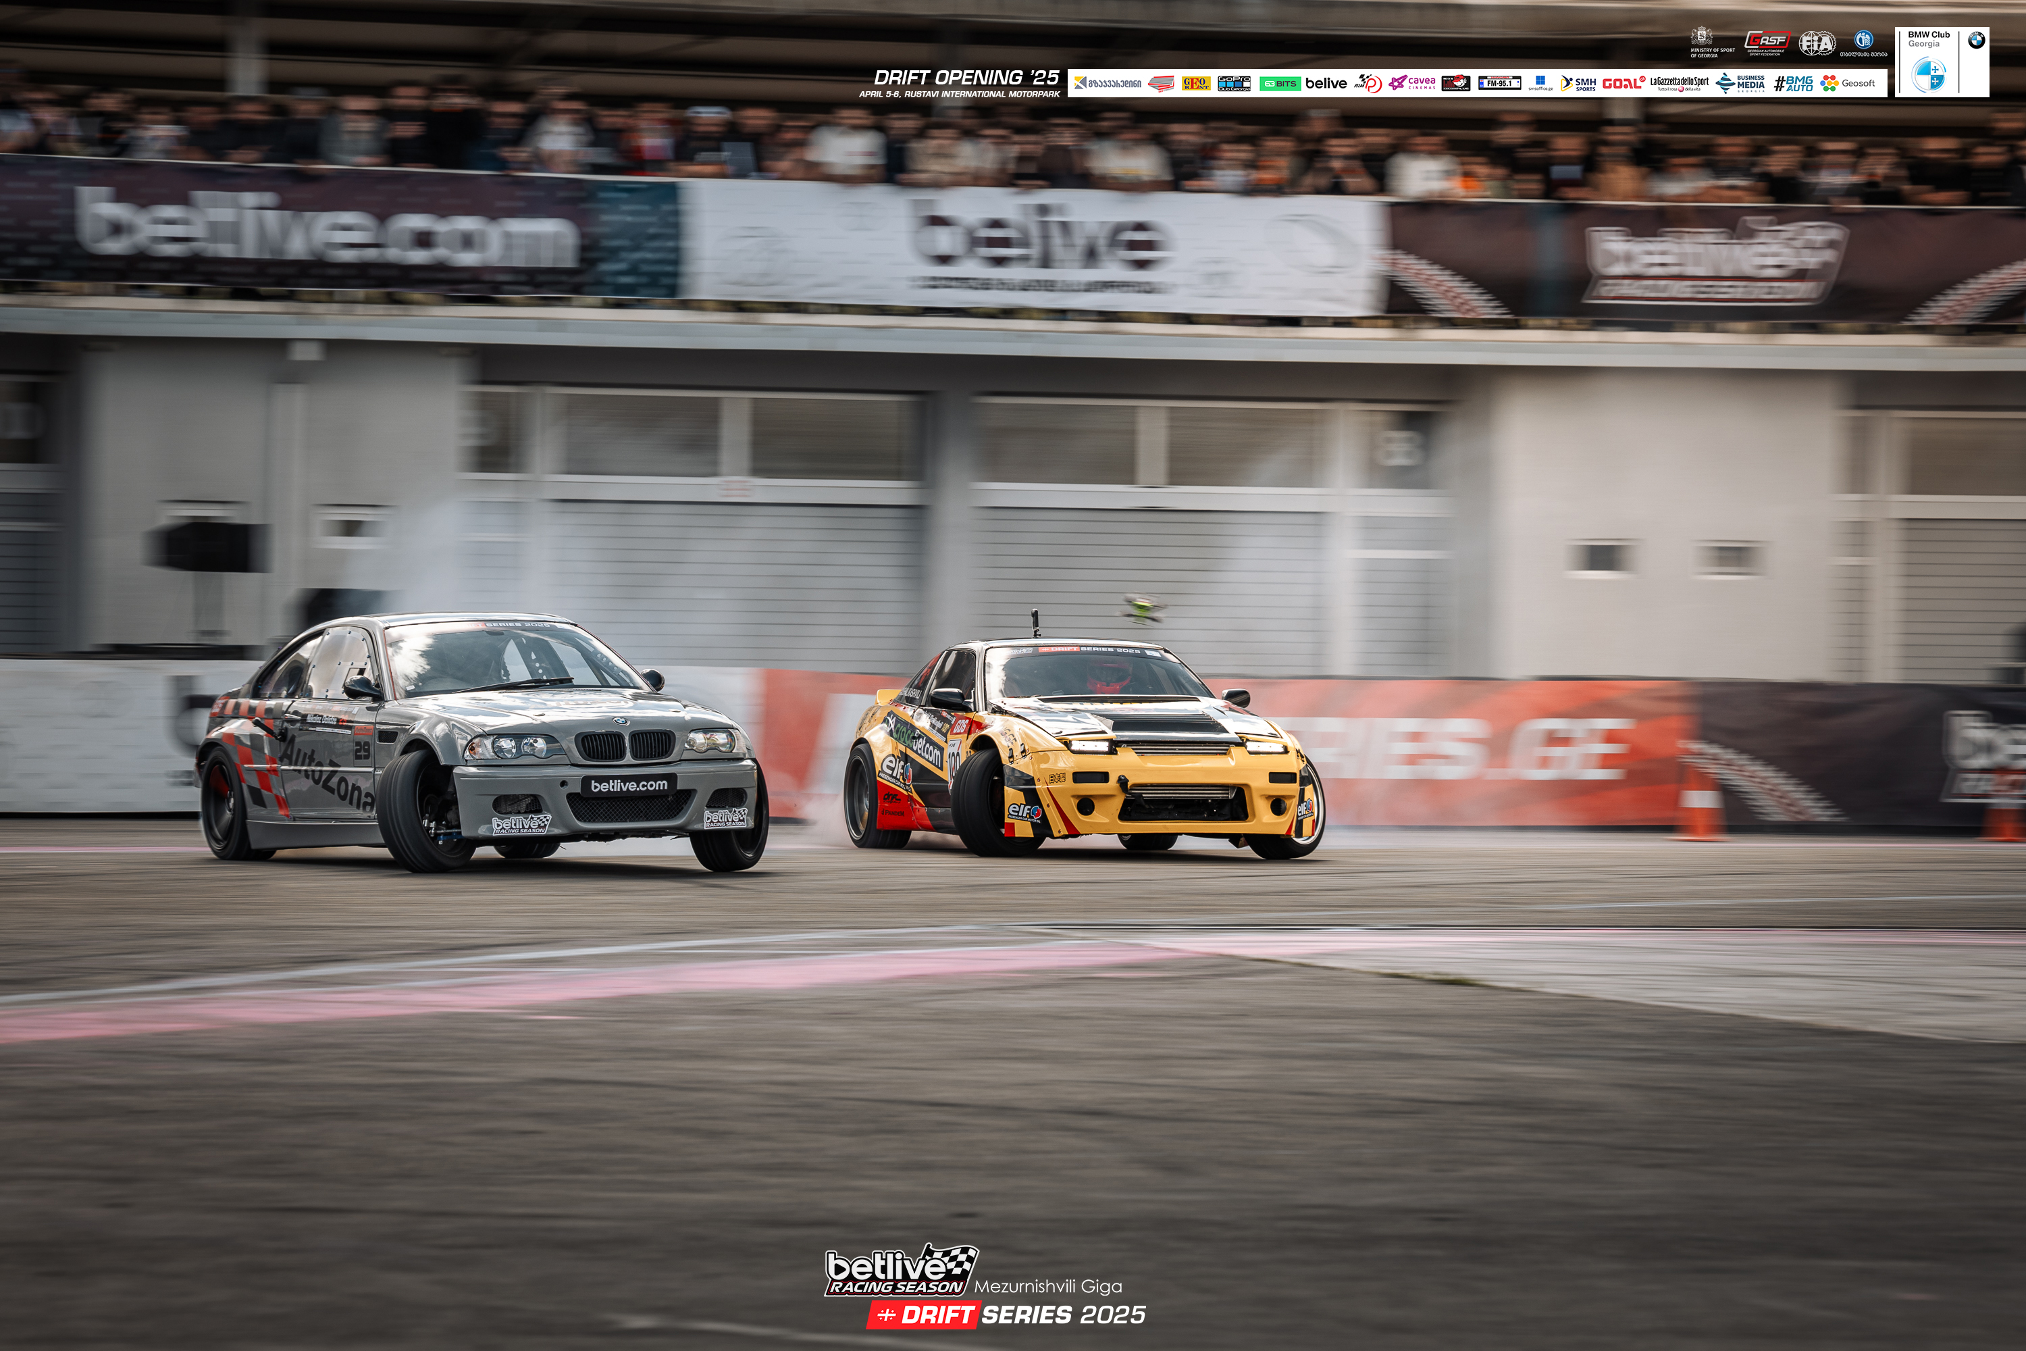Click the red GOAL logo
This screenshot has height=1351, width=2026.
point(1623,84)
